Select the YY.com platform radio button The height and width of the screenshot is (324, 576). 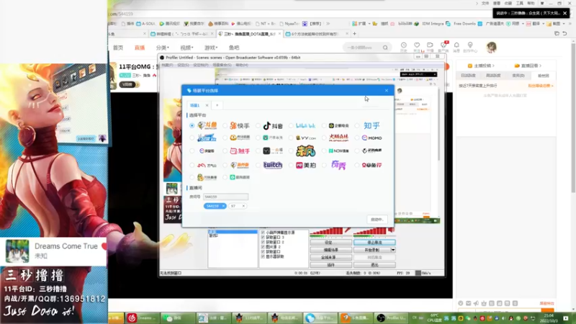tap(291, 138)
